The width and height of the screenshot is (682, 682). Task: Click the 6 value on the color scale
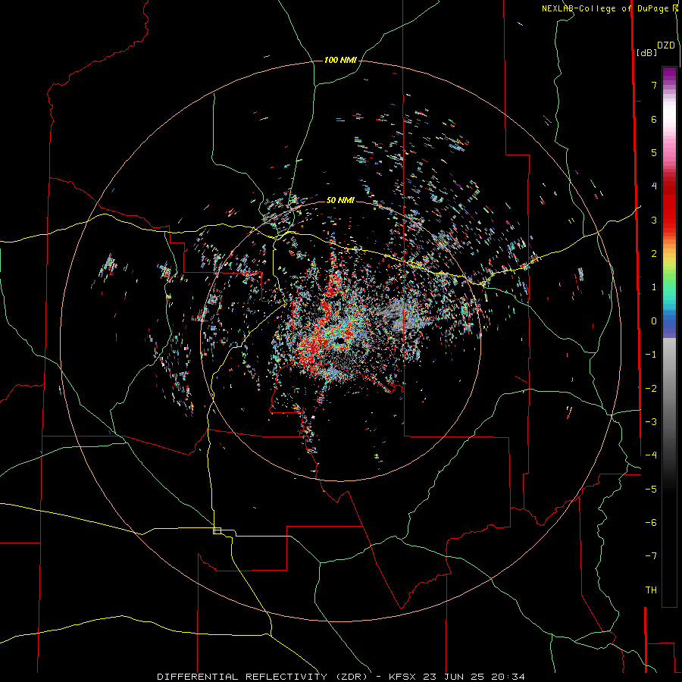(x=654, y=119)
